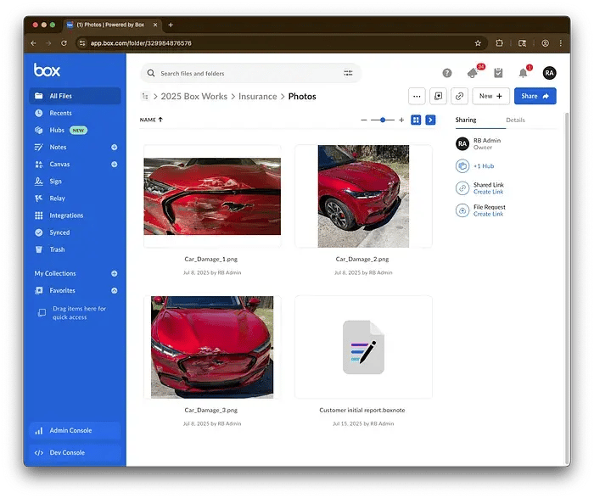The height and width of the screenshot is (498, 594).
Task: Open new browser tab plus button
Action: (171, 25)
